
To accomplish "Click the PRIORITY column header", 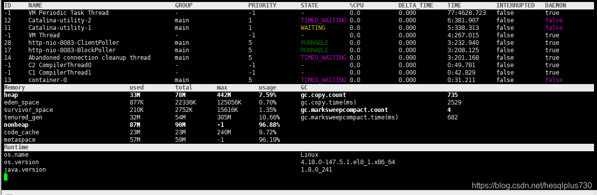I will pyautogui.click(x=262, y=5).
